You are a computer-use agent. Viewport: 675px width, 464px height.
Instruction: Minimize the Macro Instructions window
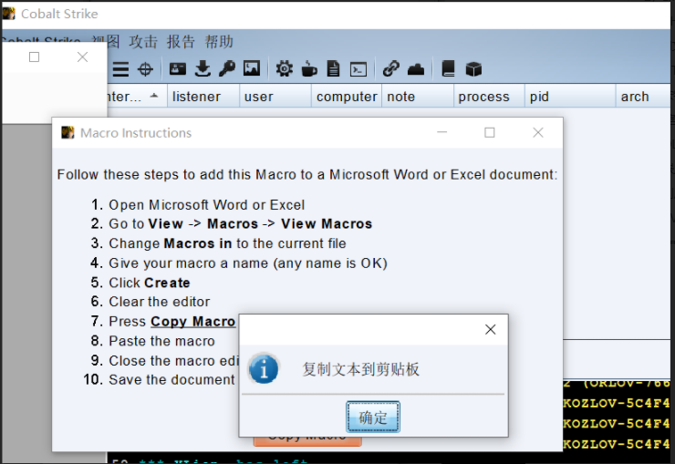[442, 132]
